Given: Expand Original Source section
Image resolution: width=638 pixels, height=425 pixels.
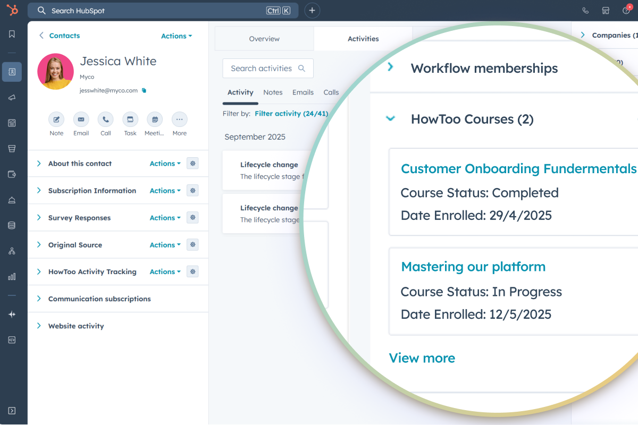Looking at the screenshot, I should click(x=39, y=245).
